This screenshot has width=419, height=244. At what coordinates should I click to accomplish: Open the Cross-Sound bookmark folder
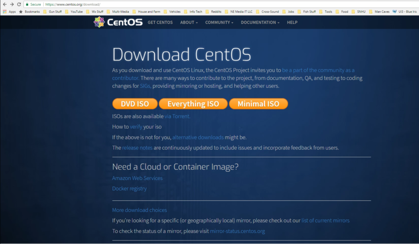point(268,11)
